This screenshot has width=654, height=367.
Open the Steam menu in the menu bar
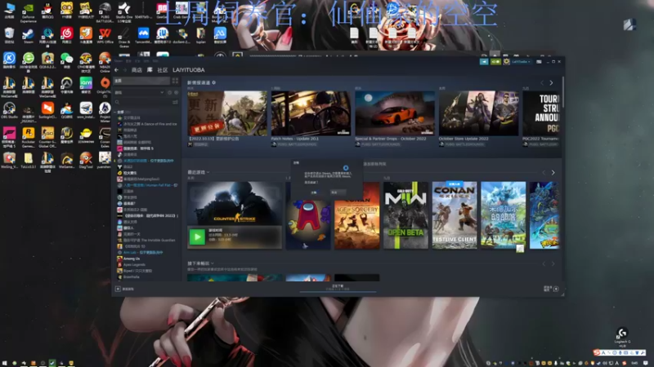tap(118, 61)
